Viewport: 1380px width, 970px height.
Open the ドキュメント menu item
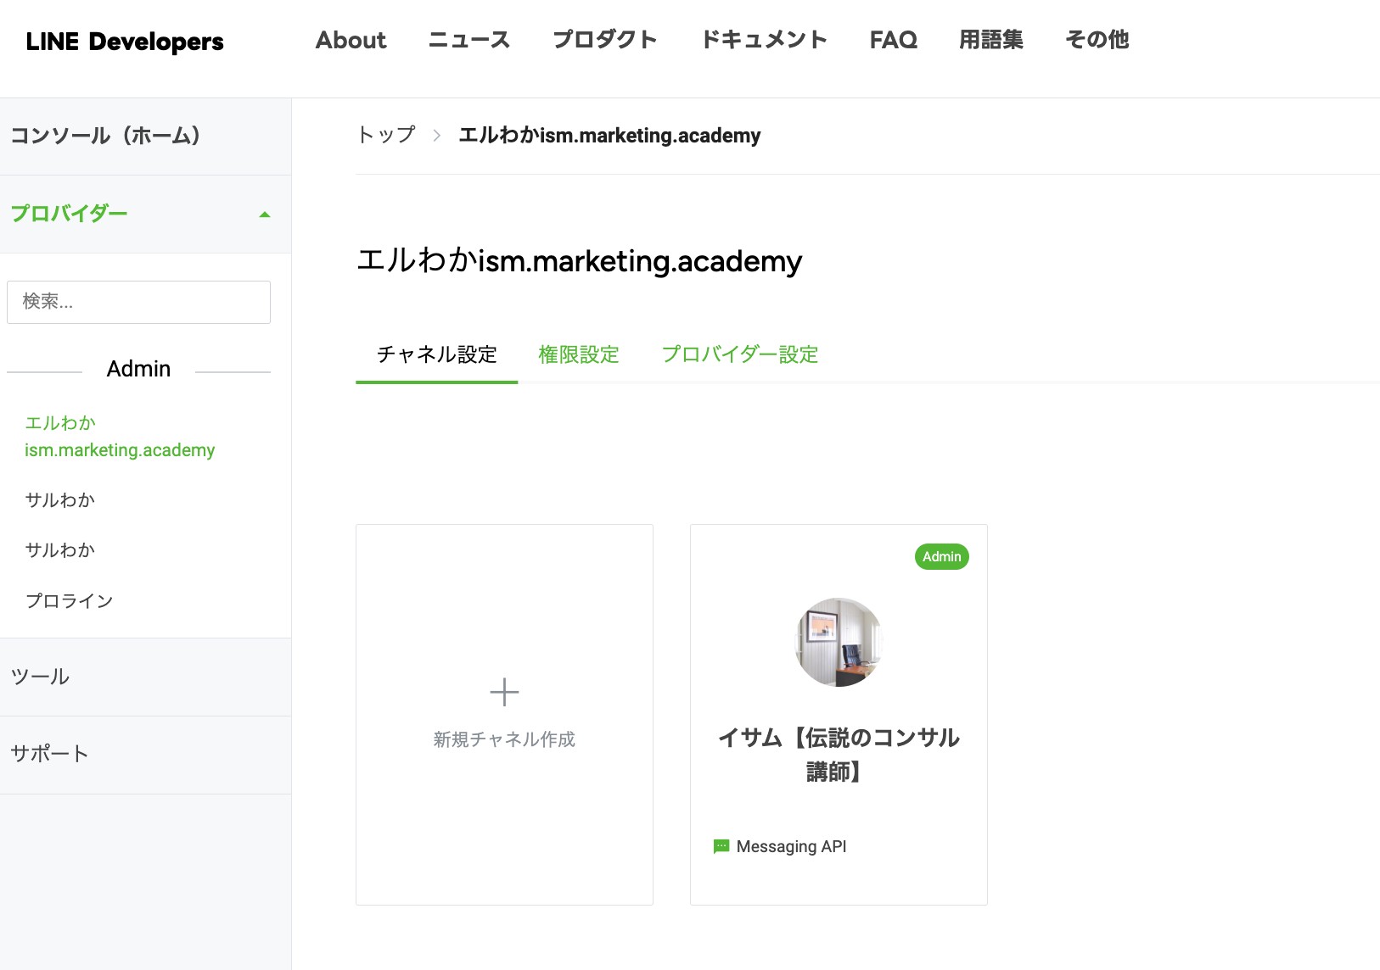[x=764, y=40]
